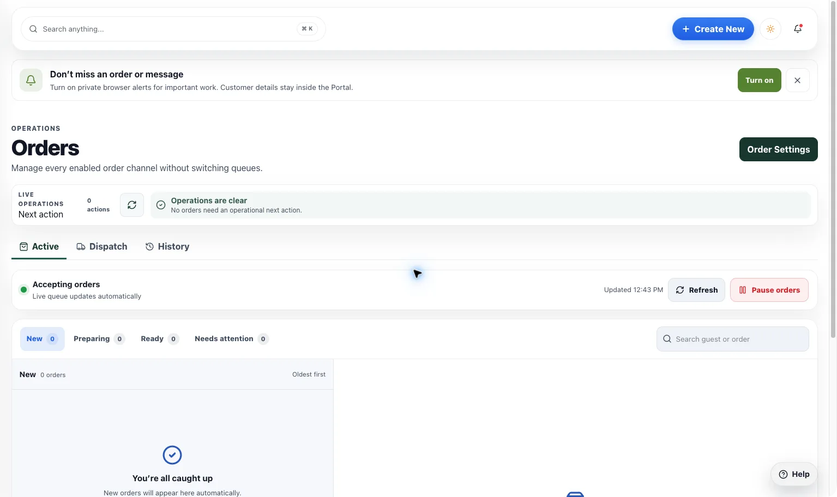Click the '0 actions' counter
Image resolution: width=837 pixels, height=497 pixels.
pyautogui.click(x=98, y=205)
